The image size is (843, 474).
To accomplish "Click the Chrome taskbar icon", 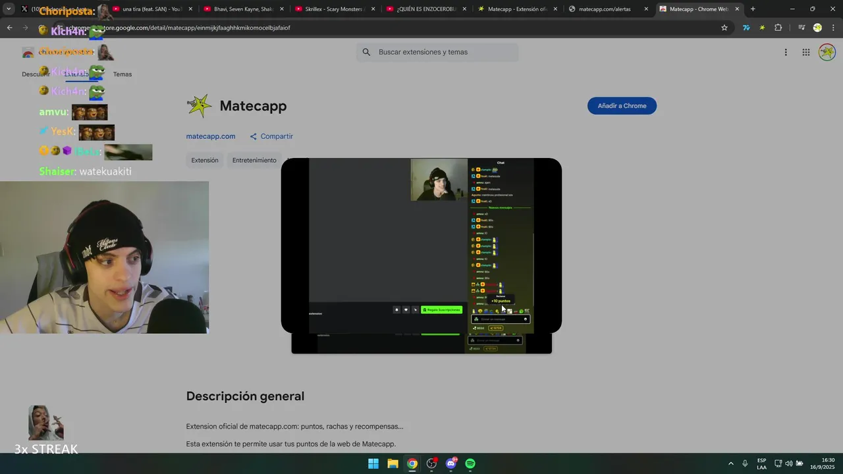I will coord(412,463).
